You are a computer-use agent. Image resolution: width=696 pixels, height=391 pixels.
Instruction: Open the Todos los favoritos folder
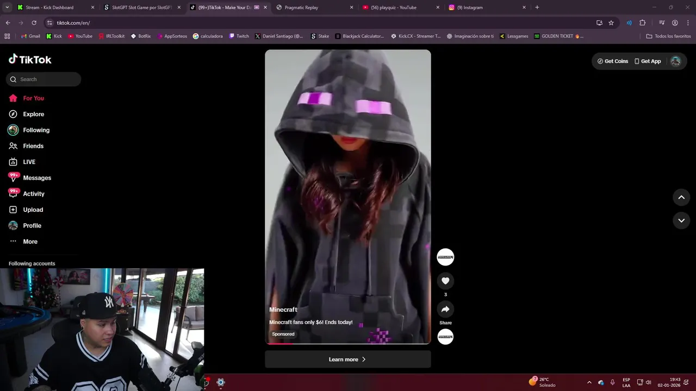668,36
